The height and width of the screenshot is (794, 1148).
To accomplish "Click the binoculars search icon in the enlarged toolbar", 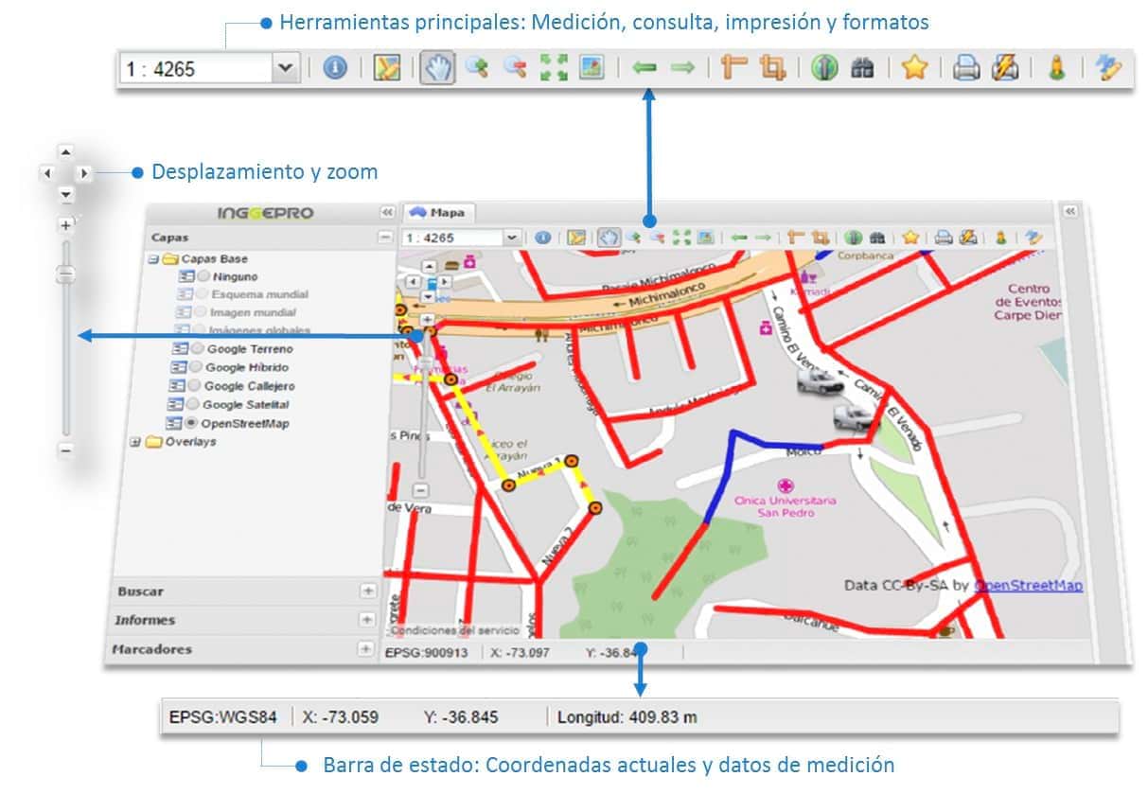I will click(x=862, y=68).
